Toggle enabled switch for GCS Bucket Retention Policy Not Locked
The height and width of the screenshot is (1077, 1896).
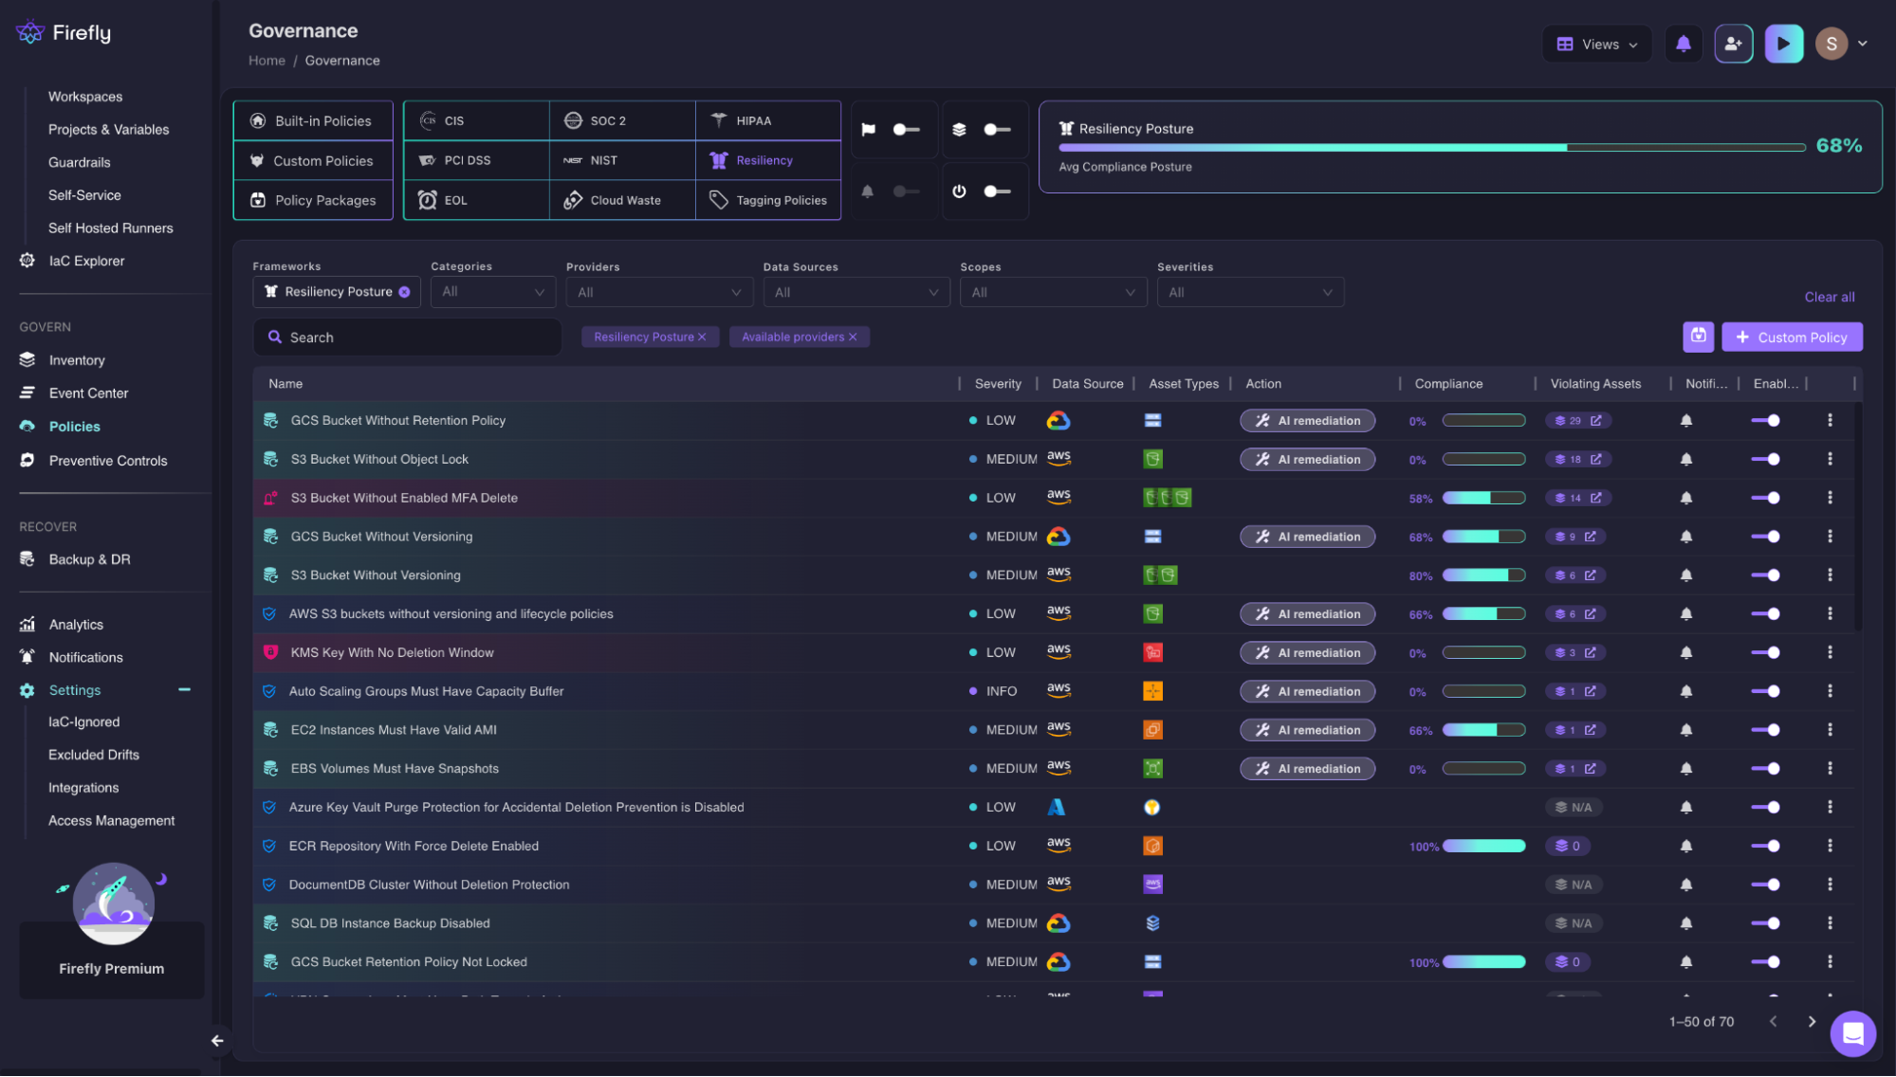[x=1765, y=962]
